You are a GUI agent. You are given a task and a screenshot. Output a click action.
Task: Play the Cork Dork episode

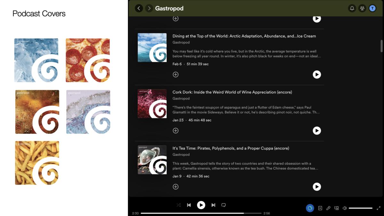(x=317, y=131)
